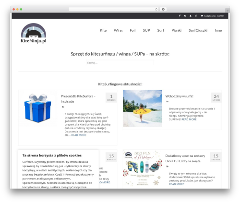Open the Kite menu
Screen dimensions: 240x203
coord(103,30)
